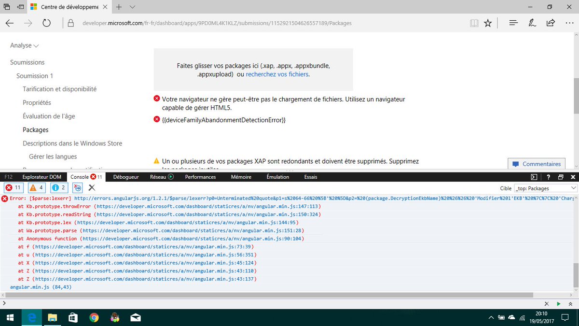Expand the Analyse sidebar section
579x326 pixels.
[x=25, y=45]
